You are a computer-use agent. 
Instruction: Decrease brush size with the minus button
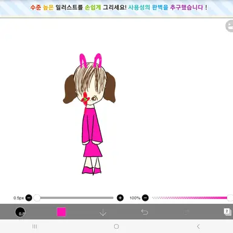click(x=29, y=198)
